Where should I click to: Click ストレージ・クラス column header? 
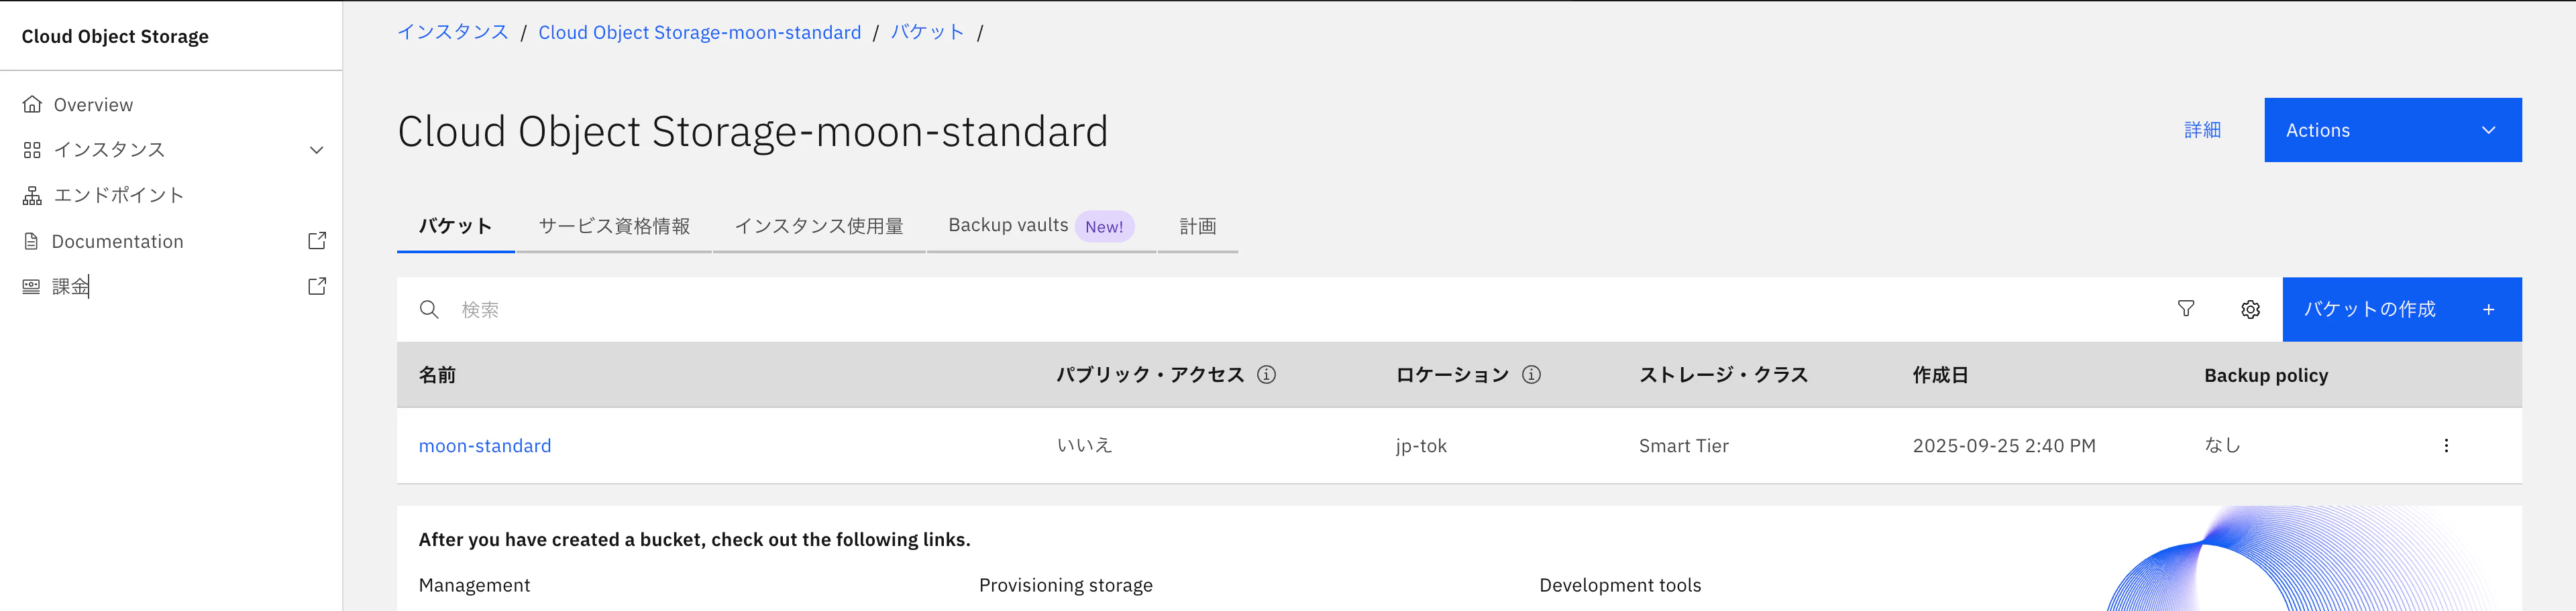pyautogui.click(x=1723, y=375)
